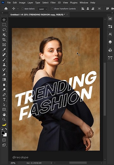114x165 pixels.
Task: Open the Image menu
Action: (x=22, y=3)
